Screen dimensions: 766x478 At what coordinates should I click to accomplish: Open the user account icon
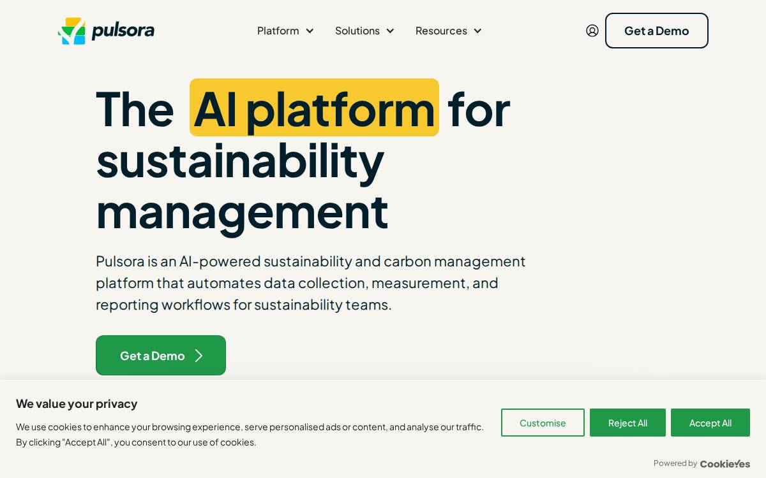592,31
